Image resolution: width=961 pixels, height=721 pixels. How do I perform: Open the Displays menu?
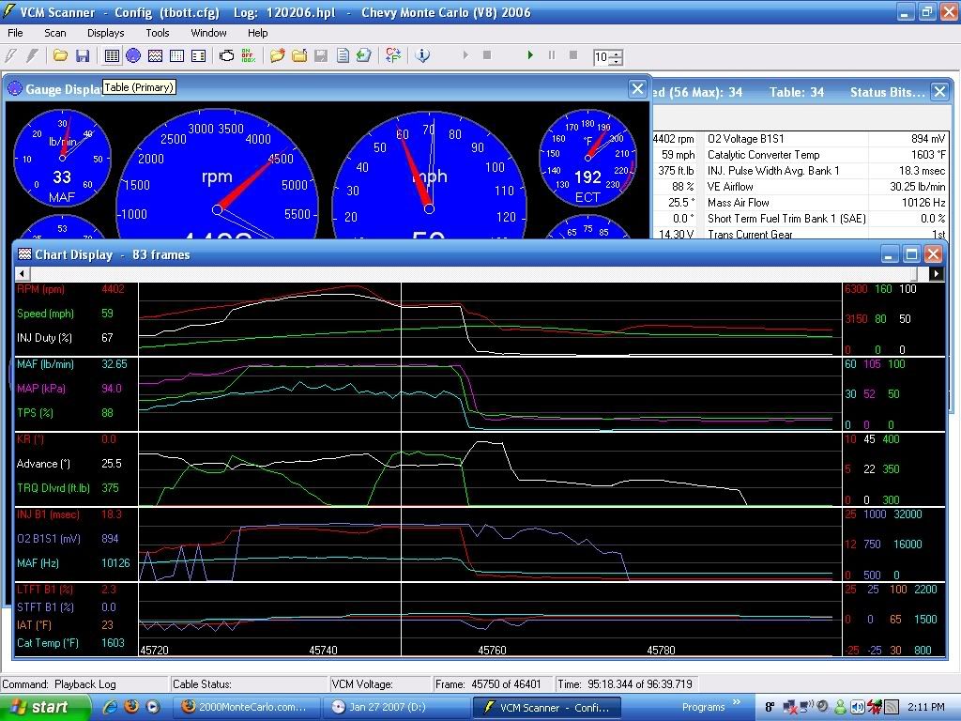click(x=105, y=33)
